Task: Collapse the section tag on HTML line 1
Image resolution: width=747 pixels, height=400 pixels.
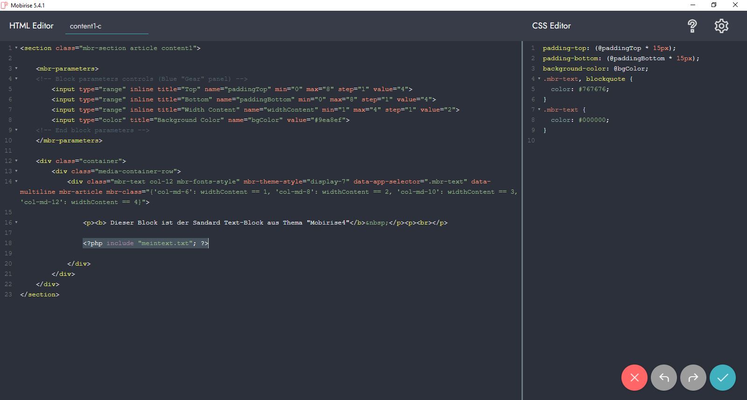Action: pos(16,48)
